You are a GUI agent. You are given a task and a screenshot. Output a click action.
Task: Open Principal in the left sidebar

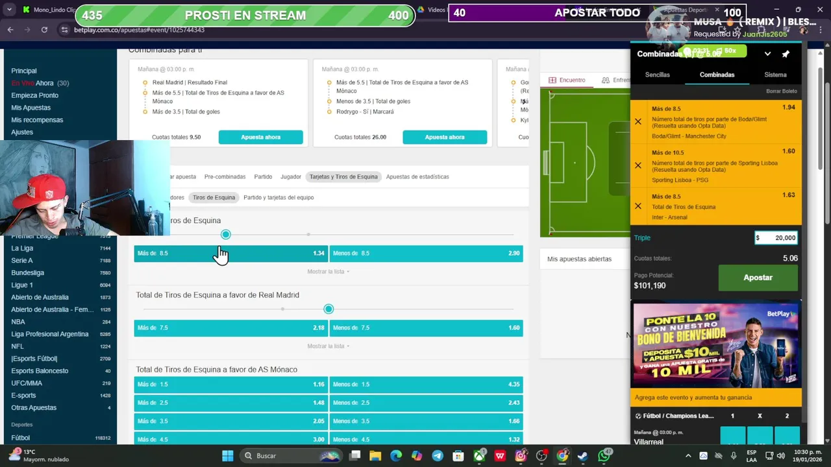24,71
